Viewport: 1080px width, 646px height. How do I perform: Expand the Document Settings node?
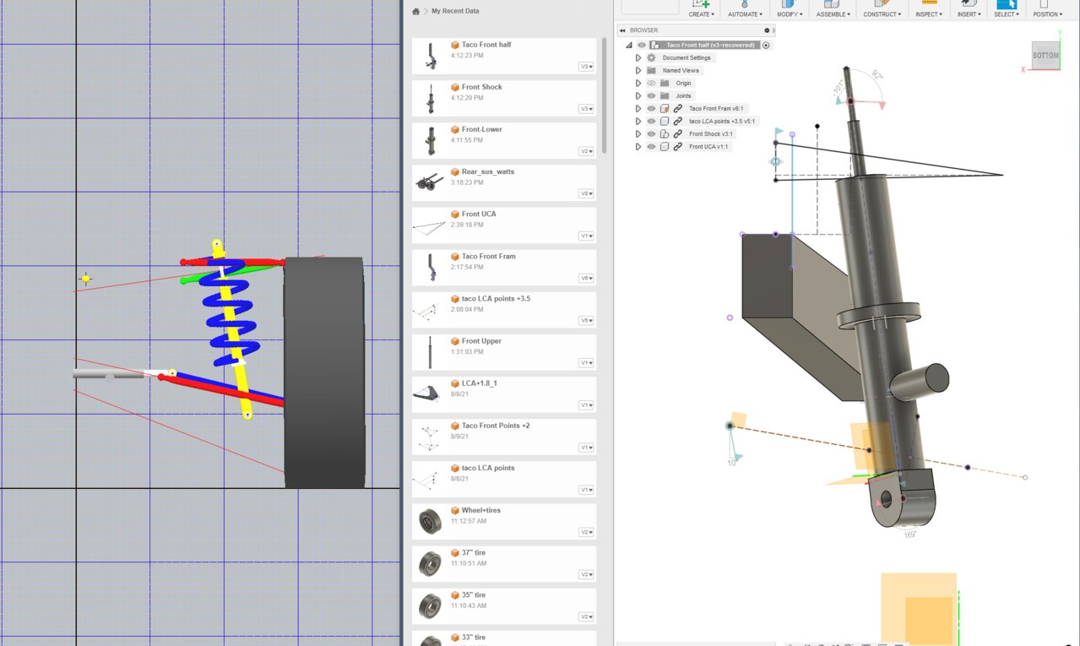tap(638, 57)
